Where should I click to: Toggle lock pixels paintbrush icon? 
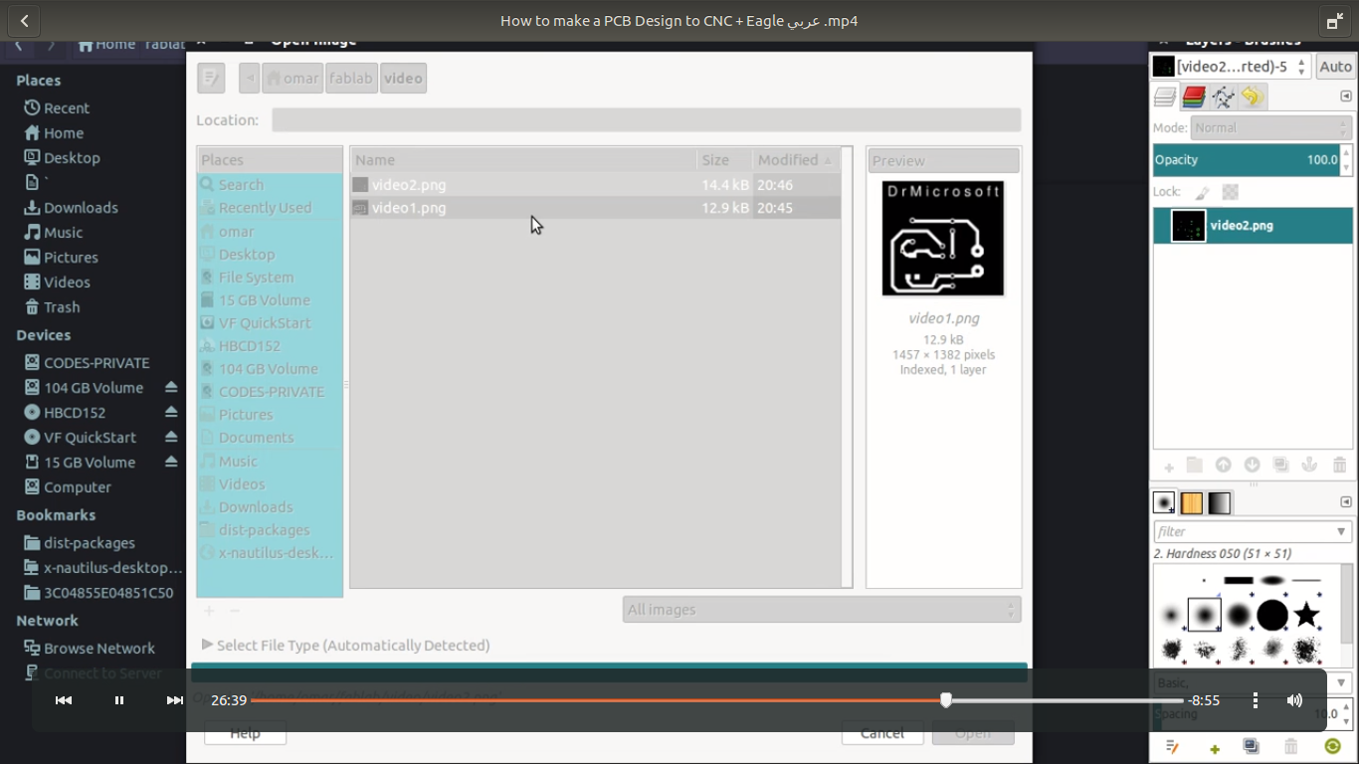coord(1202,192)
